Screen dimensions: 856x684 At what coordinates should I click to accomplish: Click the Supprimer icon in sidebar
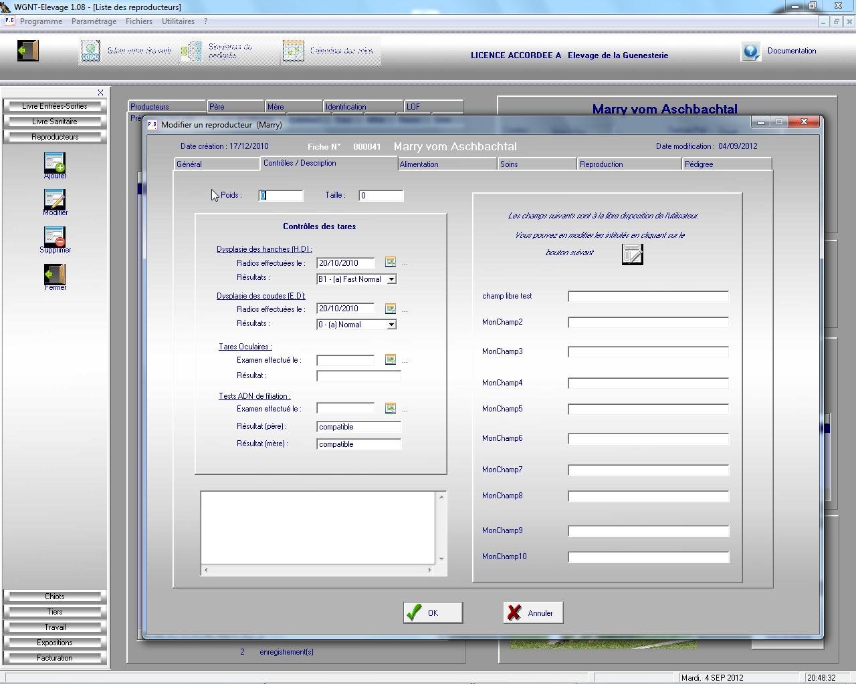coord(55,237)
